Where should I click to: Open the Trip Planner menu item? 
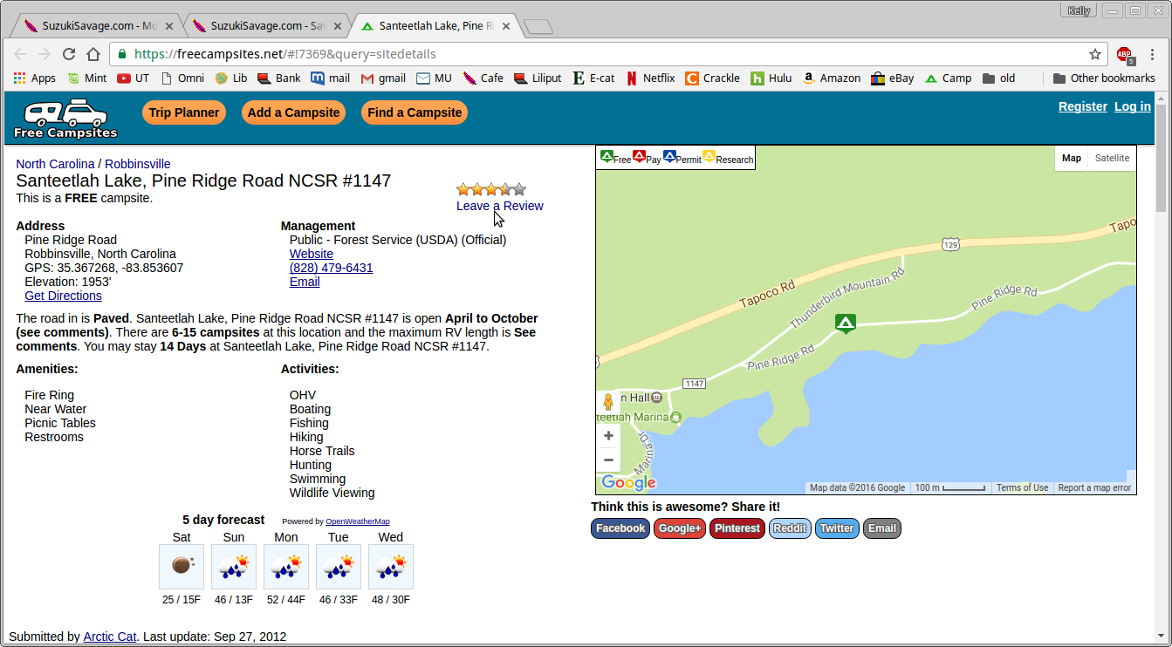[x=184, y=112]
